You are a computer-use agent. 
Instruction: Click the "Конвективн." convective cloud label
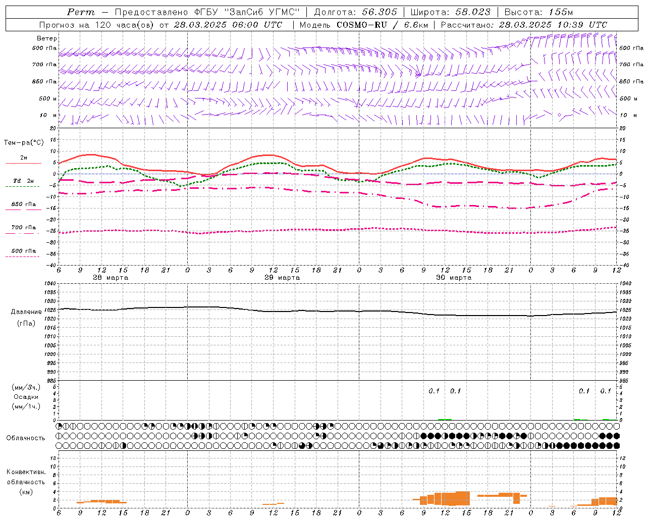tap(26, 472)
